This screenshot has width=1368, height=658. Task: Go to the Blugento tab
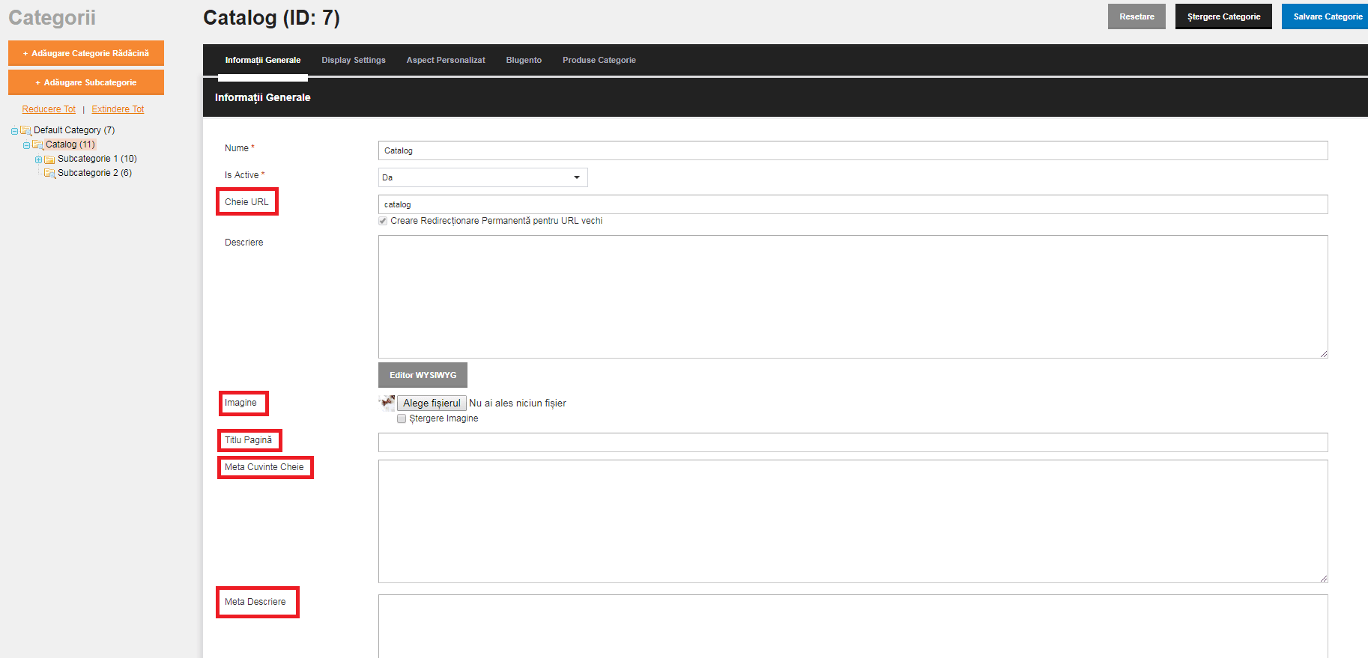[524, 60]
